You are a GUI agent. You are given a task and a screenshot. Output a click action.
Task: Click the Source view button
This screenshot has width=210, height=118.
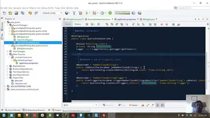point(68,24)
